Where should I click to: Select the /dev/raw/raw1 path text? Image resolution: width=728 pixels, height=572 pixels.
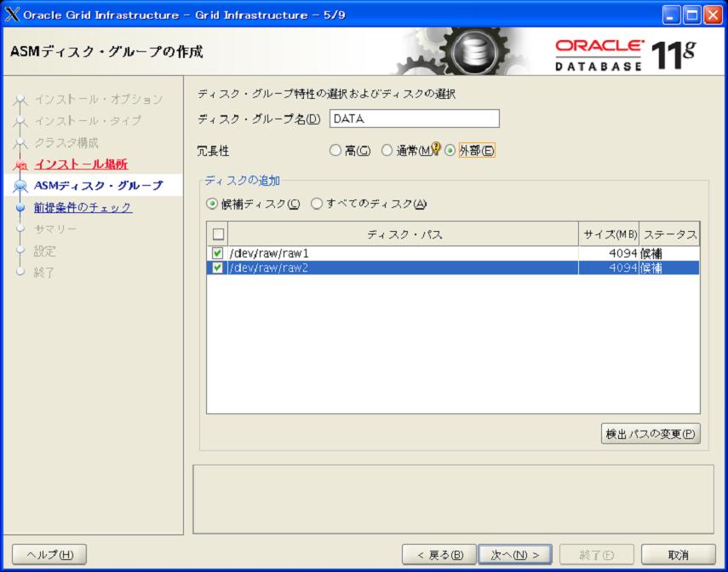[x=269, y=253]
